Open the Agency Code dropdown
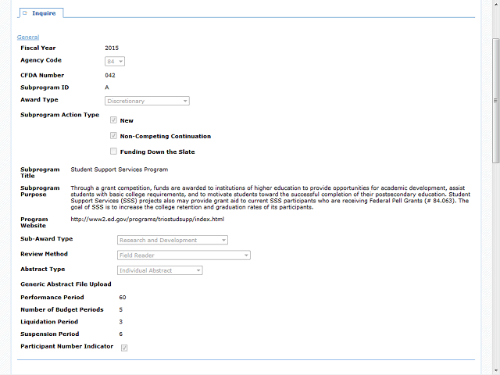Viewport: 500px width, 375px height. (x=115, y=61)
